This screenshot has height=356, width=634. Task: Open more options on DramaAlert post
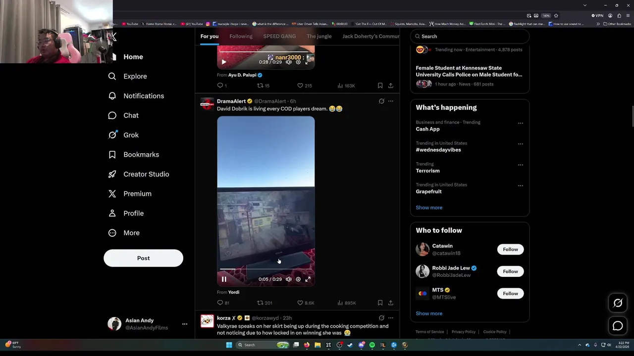[x=391, y=101]
